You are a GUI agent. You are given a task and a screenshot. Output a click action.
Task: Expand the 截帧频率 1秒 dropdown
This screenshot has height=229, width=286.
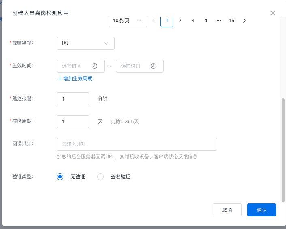pyautogui.click(x=85, y=43)
